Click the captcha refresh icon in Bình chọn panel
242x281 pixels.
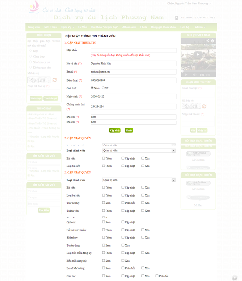click(x=55, y=80)
